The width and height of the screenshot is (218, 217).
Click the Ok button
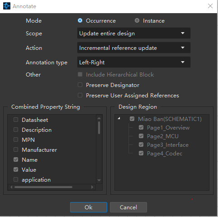pos(89,207)
